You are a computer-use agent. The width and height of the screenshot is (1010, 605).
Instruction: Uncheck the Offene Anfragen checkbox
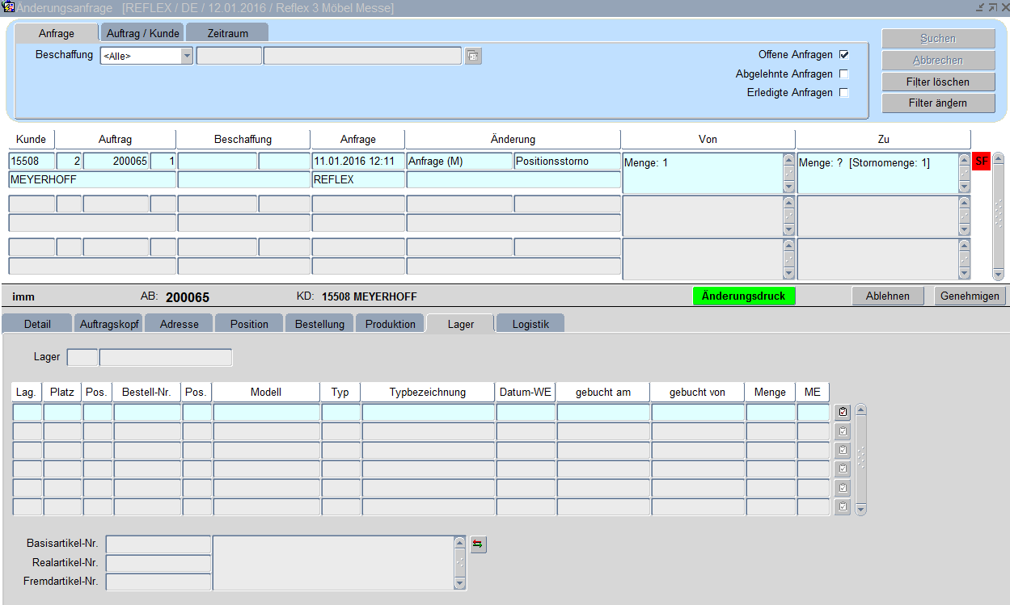pyautogui.click(x=844, y=55)
